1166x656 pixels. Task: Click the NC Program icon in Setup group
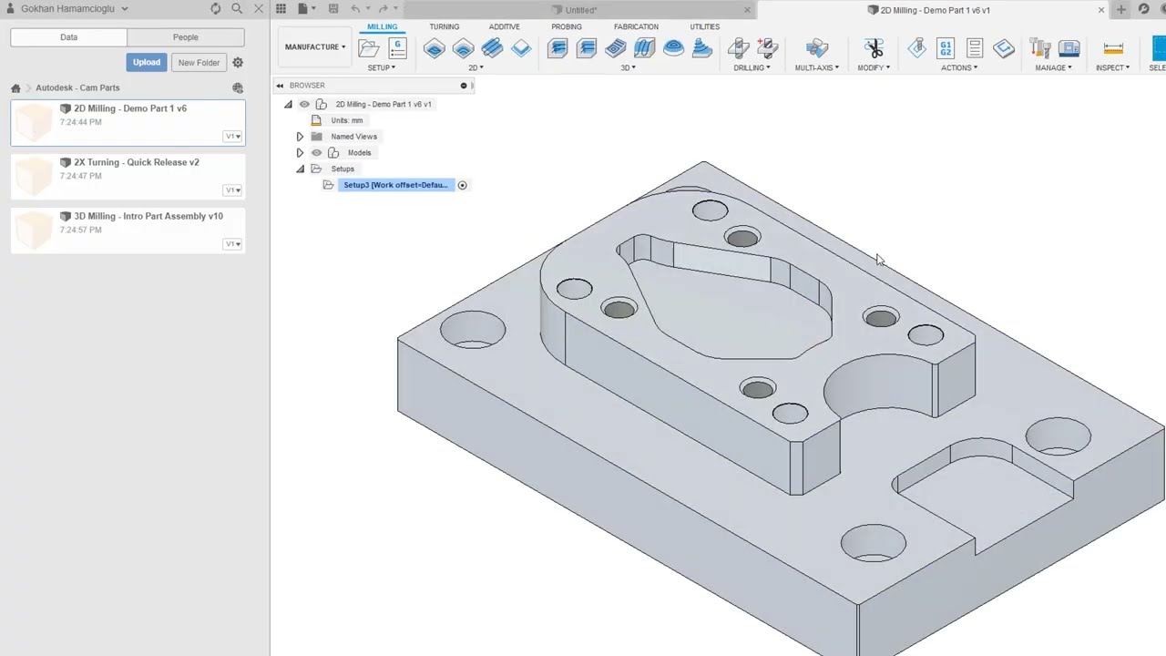[397, 48]
